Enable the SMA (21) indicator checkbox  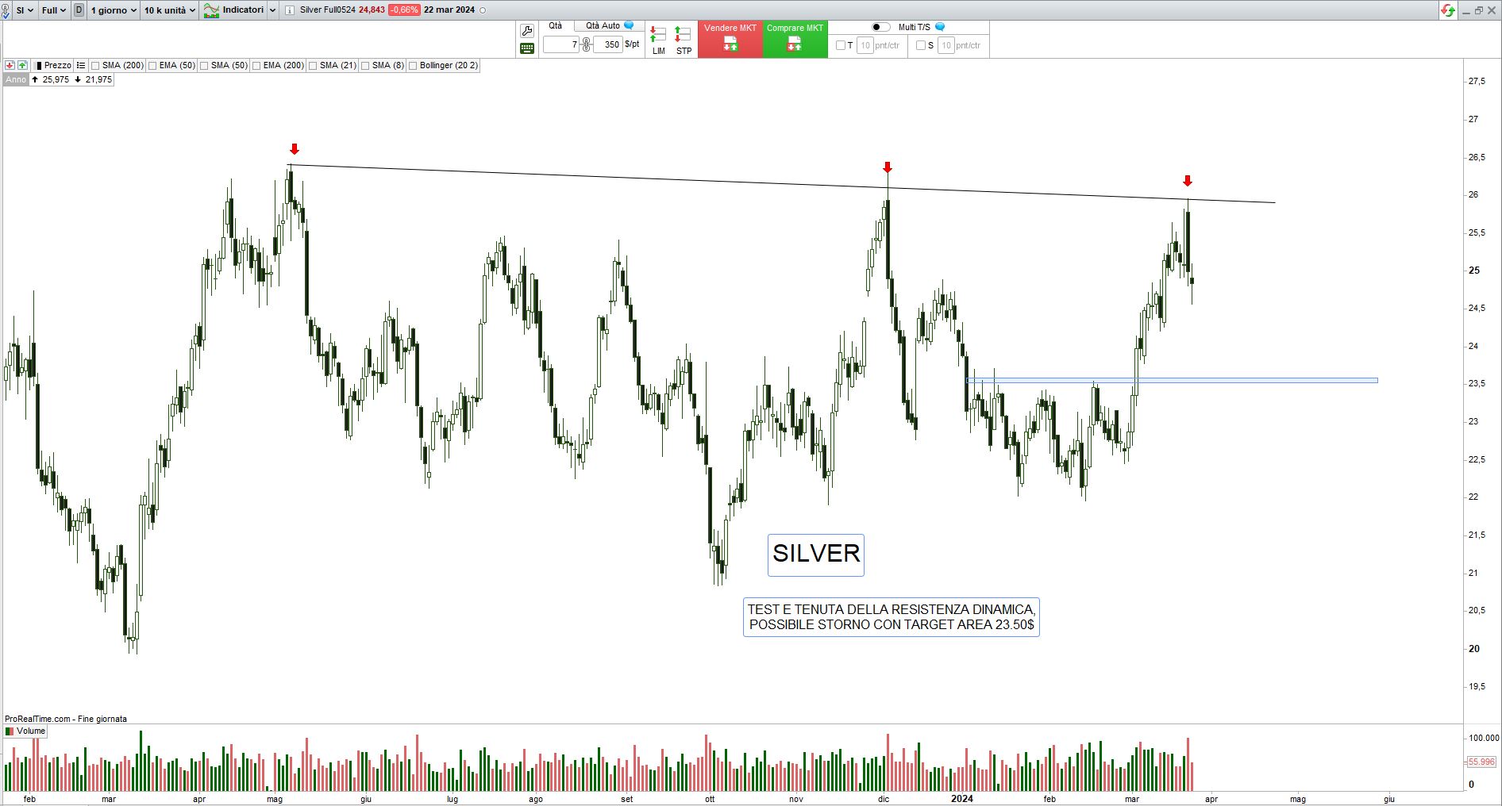click(x=313, y=66)
